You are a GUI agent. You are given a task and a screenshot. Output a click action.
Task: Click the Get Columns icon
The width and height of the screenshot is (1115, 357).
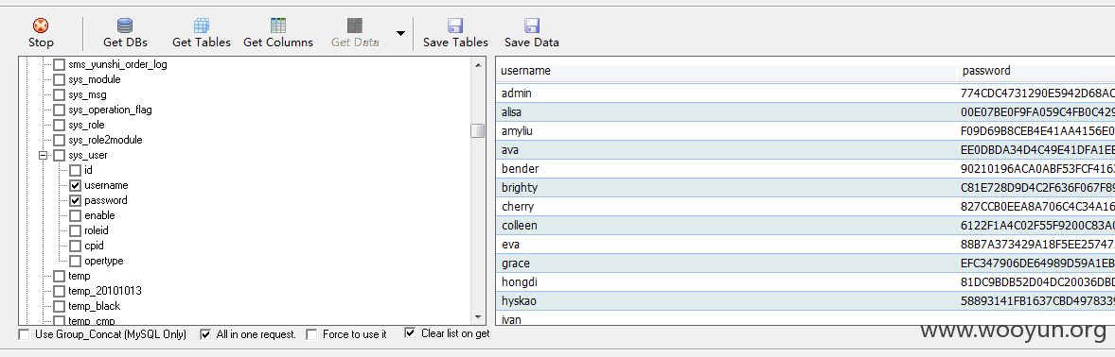coord(278,25)
